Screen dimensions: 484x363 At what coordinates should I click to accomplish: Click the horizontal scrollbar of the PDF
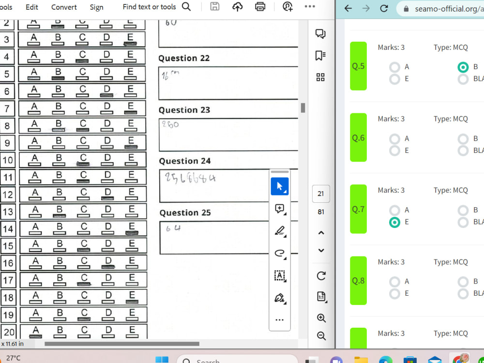point(122,344)
